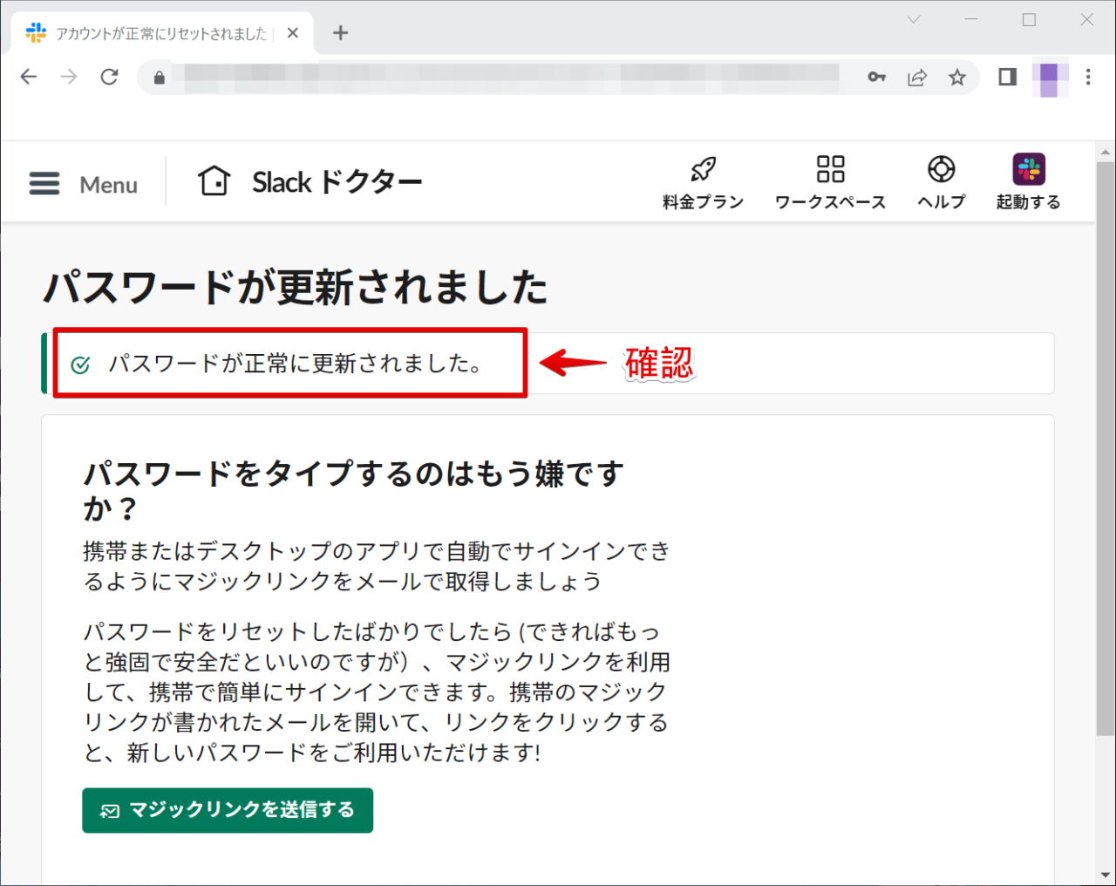
Task: Reload the page with the refresh icon
Action: [109, 77]
